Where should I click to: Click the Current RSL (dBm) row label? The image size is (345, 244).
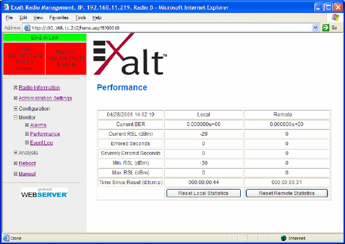coord(131,134)
